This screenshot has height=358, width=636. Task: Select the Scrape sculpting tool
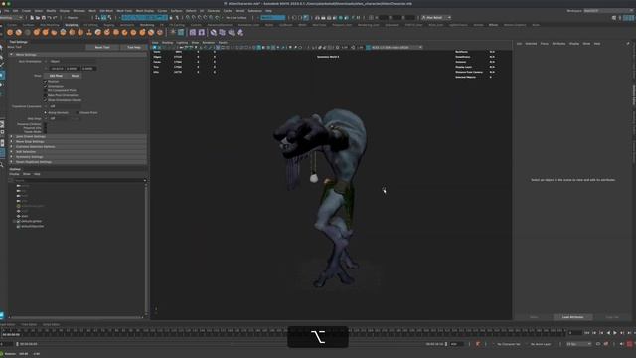click(x=107, y=32)
